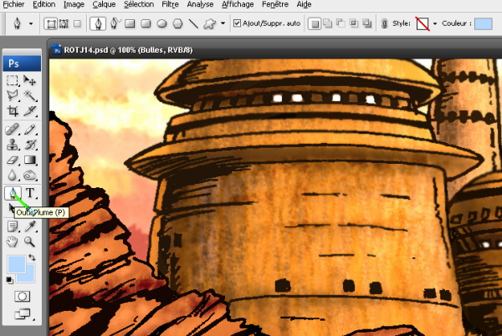
Task: Select Intersect shape areas option
Action: point(354,23)
